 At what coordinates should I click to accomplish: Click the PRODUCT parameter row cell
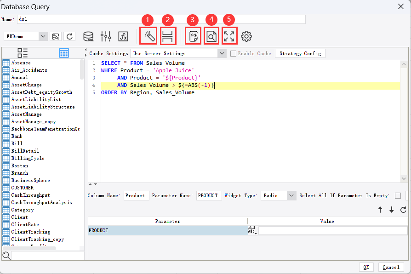pos(168,230)
